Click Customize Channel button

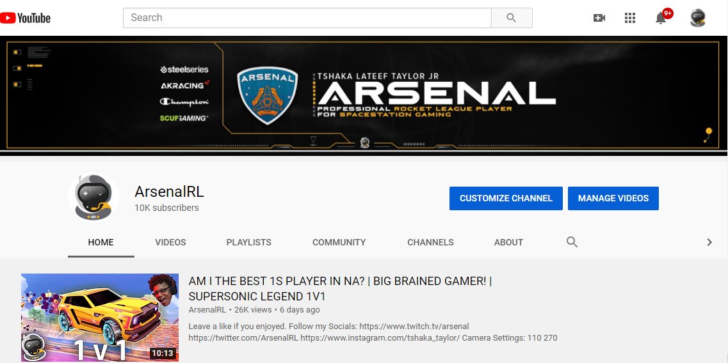(x=506, y=198)
